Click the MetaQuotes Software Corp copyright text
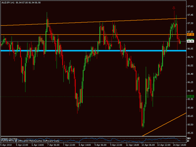The width and height of the screenshot is (196, 147). 30,141
